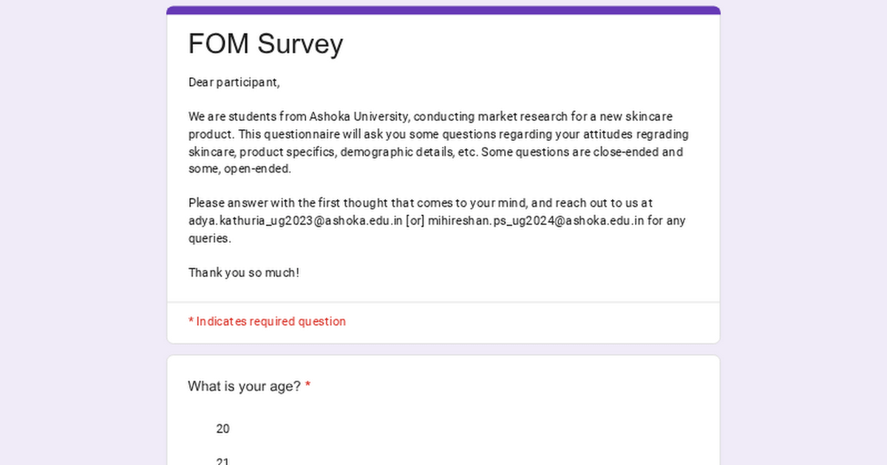Select the age option 20
Screen dimensions: 887x465
point(222,429)
